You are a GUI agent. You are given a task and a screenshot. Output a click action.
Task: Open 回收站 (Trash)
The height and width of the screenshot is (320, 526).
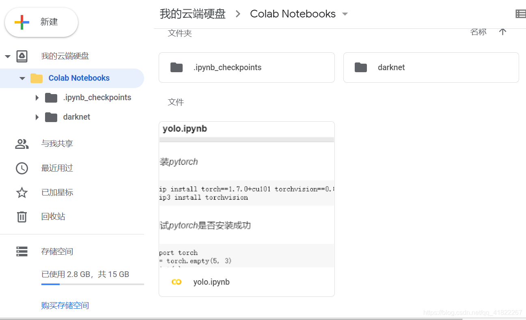pos(53,217)
